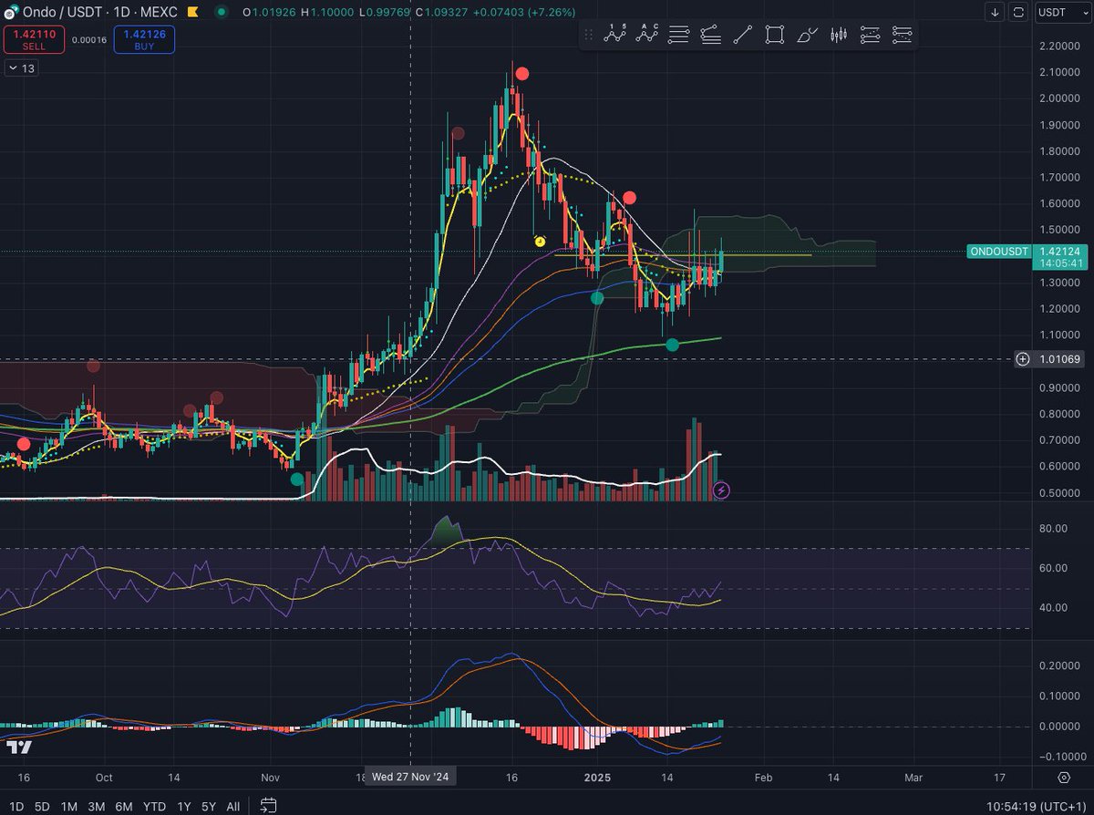Click the red signal dot near 1.62 price
Viewport: 1094px width, 815px height.
[629, 197]
